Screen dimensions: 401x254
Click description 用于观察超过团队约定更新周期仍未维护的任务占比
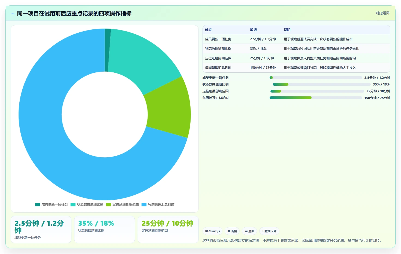click(321, 49)
